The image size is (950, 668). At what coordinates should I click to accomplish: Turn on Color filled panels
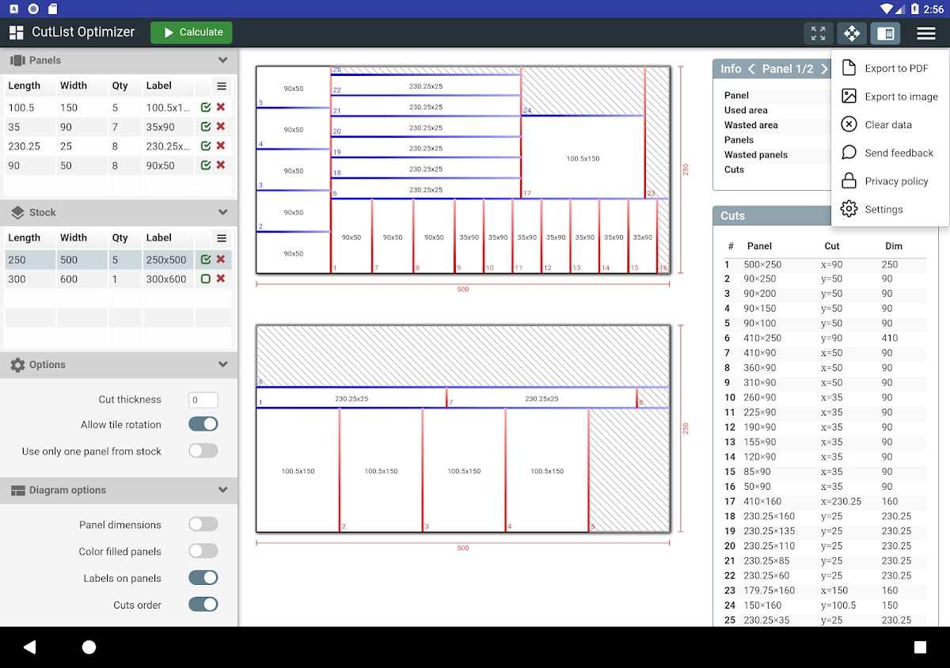click(x=203, y=551)
